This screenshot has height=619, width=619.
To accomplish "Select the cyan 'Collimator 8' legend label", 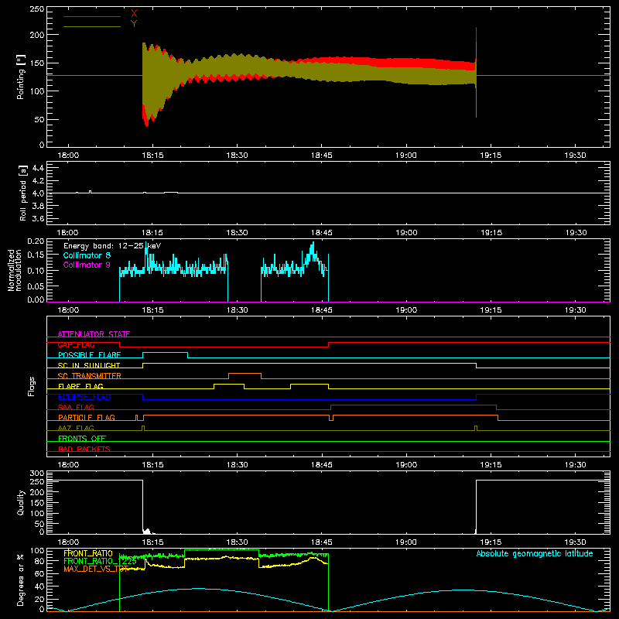I will (87, 255).
